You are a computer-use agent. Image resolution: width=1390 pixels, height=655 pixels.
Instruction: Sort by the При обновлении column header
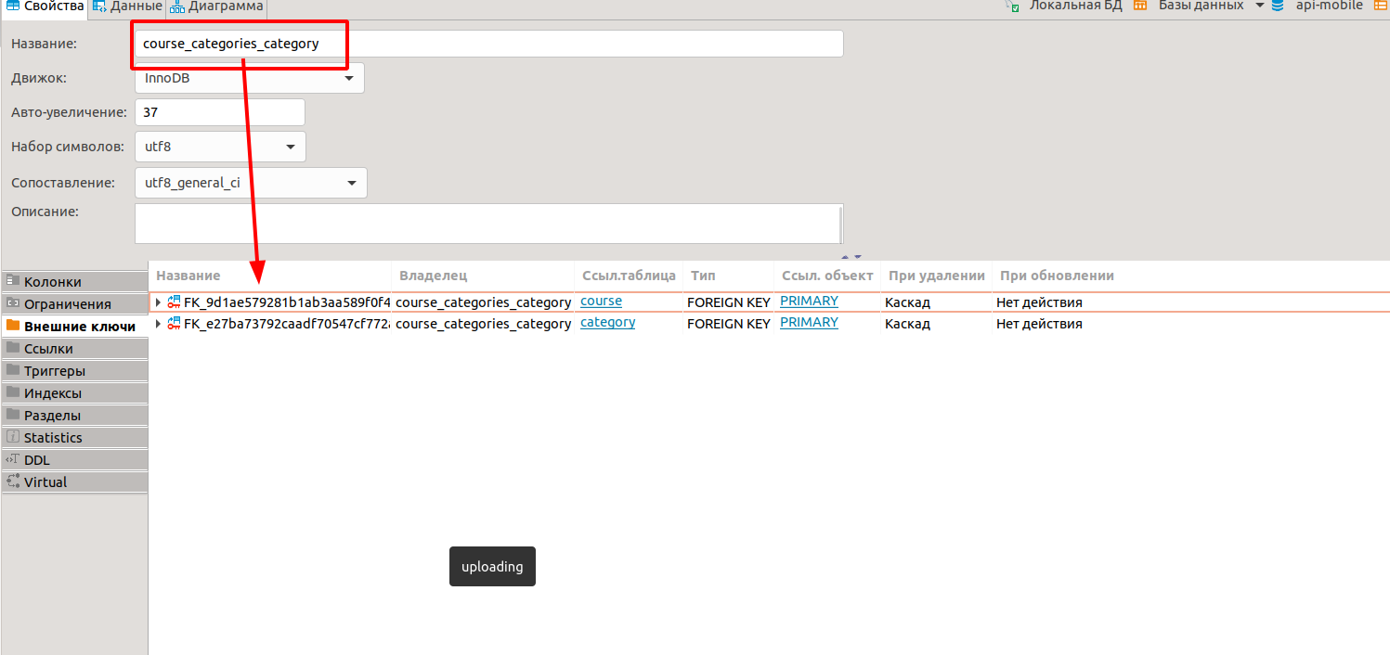coord(1057,276)
